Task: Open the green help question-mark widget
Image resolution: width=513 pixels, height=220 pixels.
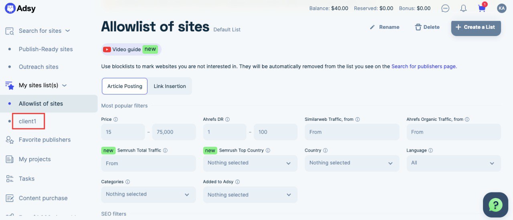Action: tap(496, 205)
